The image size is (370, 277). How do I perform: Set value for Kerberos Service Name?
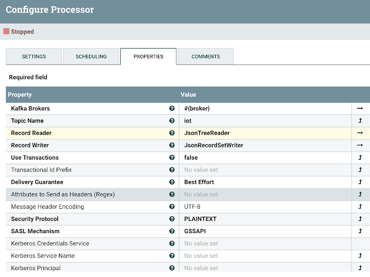tap(265, 256)
